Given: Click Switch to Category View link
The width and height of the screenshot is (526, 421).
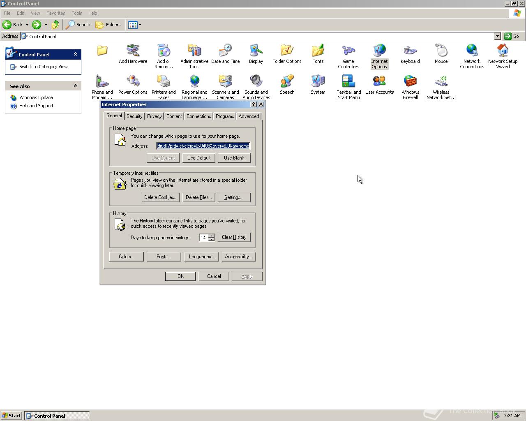Looking at the screenshot, I should [43, 67].
